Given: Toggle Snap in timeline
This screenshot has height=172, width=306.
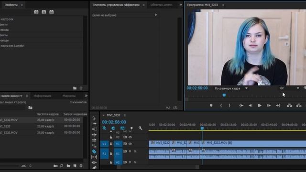Looking at the screenshot, I should pos(113,128).
